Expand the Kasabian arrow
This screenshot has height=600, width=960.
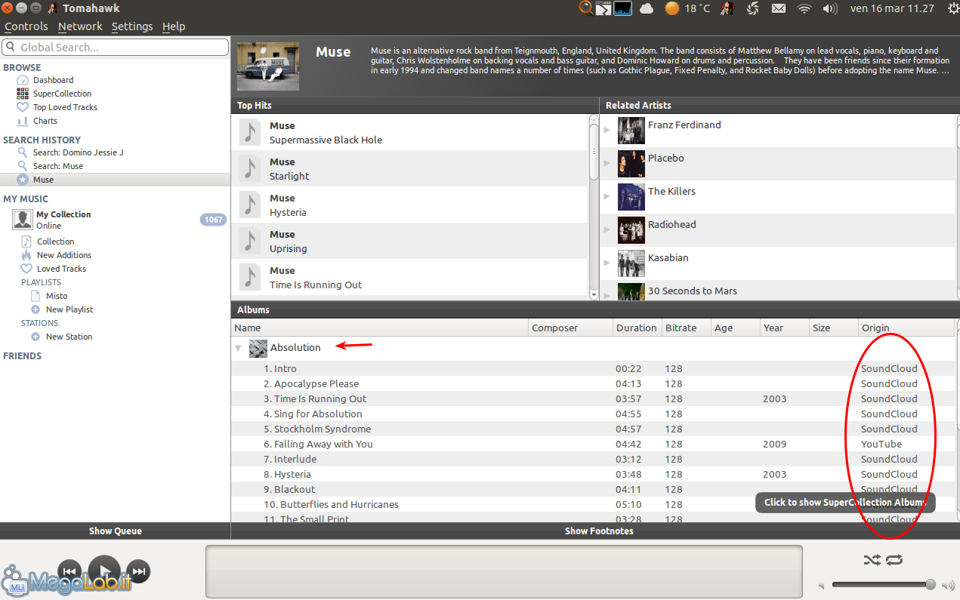(607, 263)
